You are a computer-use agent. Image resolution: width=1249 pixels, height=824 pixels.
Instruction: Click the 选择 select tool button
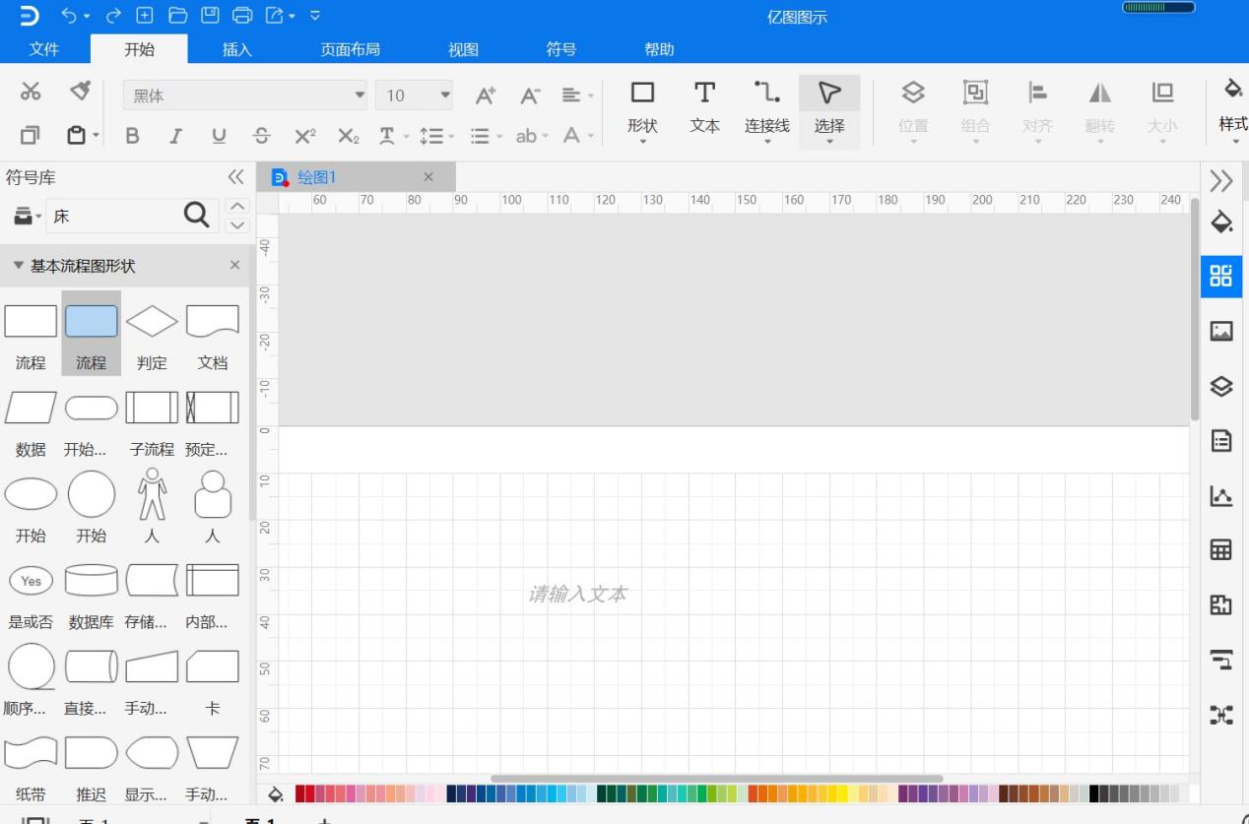tap(829, 107)
